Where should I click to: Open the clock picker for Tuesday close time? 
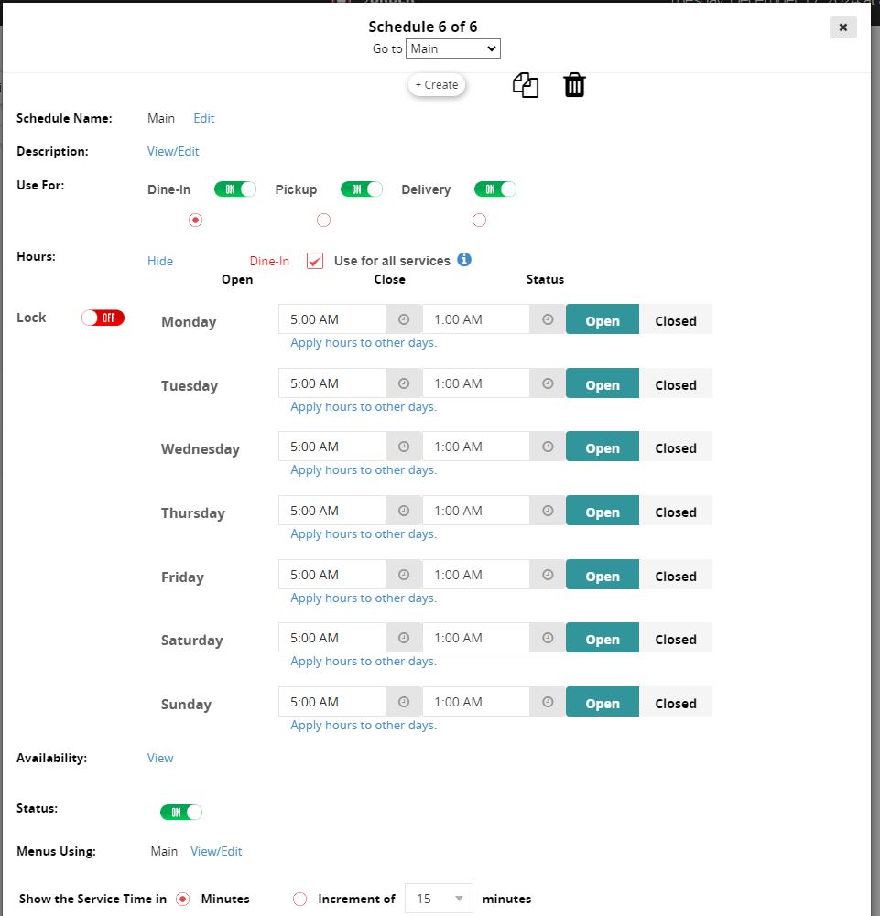coord(548,383)
